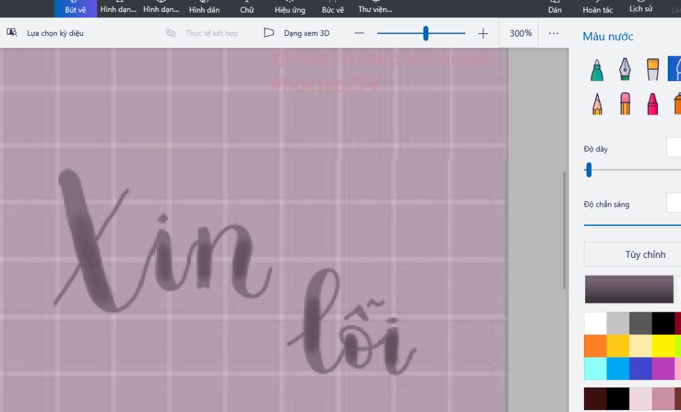Select the green Marker brush
The width and height of the screenshot is (681, 412).
(597, 70)
